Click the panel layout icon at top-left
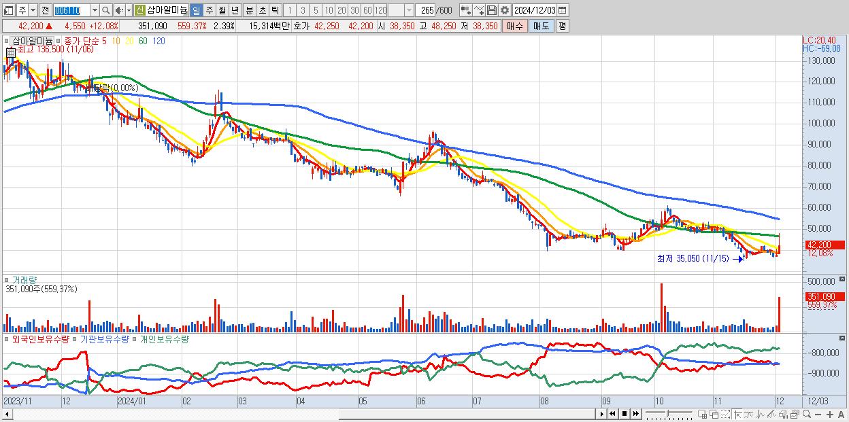 tap(8, 10)
